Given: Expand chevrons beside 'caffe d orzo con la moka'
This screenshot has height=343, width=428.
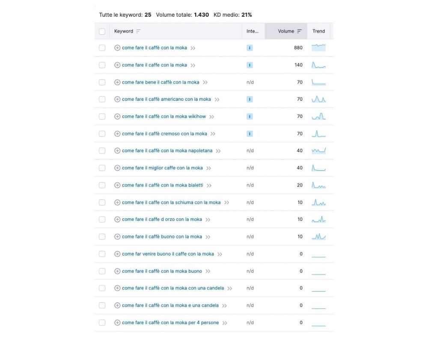Looking at the screenshot, I should pyautogui.click(x=208, y=220).
